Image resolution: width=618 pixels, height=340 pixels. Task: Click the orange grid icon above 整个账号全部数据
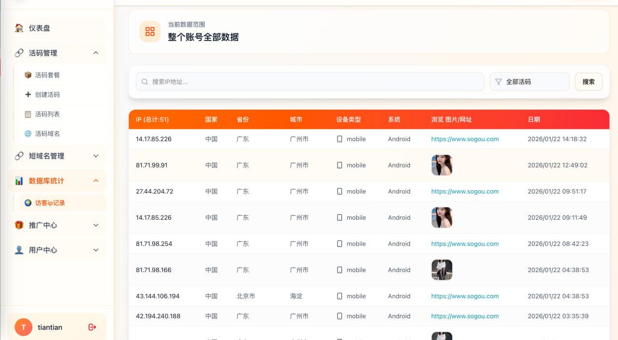150,31
